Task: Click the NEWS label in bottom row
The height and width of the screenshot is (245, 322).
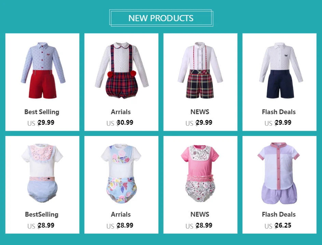Action: pos(200,214)
